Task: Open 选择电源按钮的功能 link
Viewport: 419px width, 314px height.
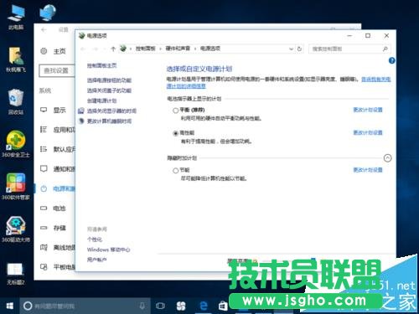Action: 109,80
